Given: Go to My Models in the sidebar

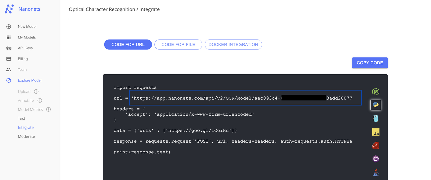Looking at the screenshot, I should 27,37.
